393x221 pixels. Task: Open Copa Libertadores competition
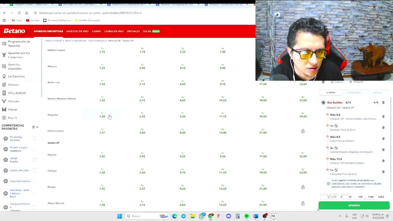pos(20,181)
